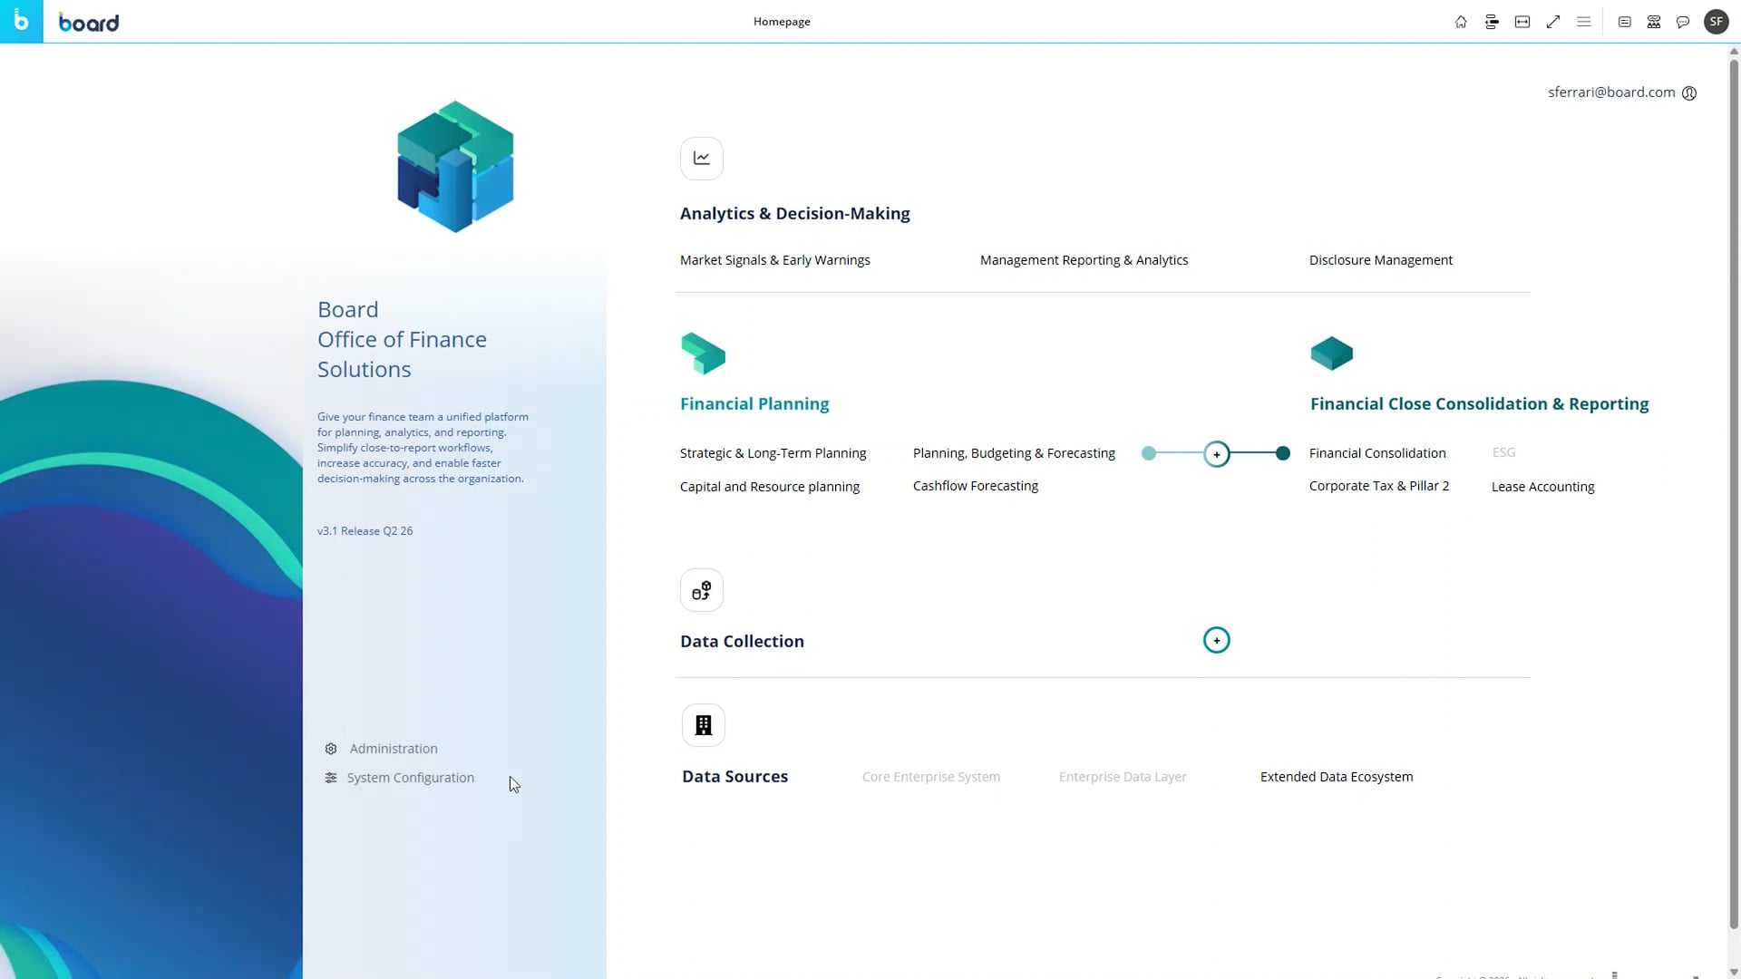Open the selections panel icon
The width and height of the screenshot is (1741, 979).
click(1625, 22)
